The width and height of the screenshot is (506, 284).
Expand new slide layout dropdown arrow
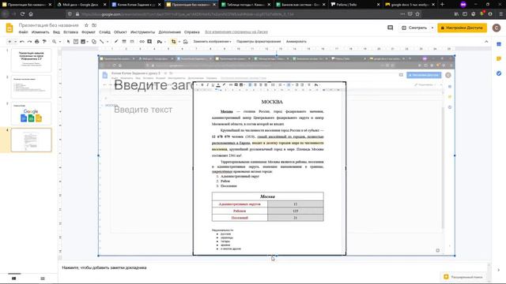(x=15, y=42)
